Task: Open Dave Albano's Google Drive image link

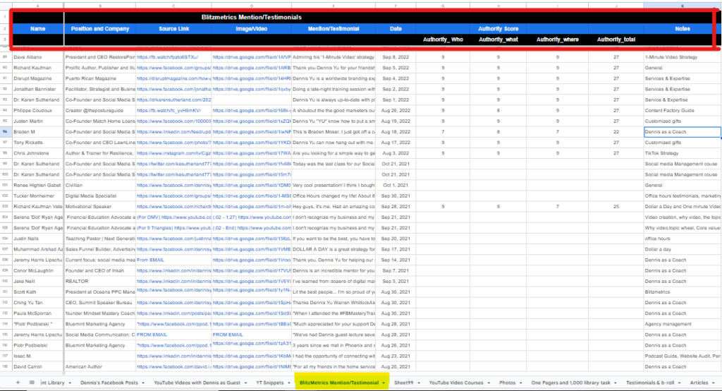Action: coord(252,57)
